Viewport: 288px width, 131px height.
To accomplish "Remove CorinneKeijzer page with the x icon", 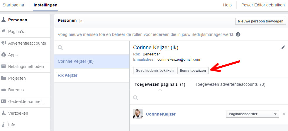I will click(x=284, y=114).
